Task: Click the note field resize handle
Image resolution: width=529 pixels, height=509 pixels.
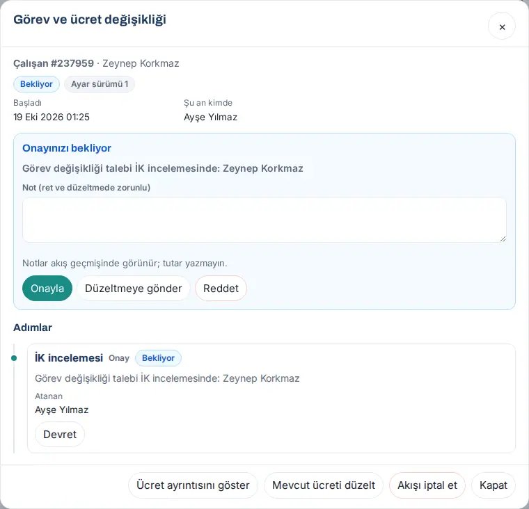Action: coord(503,239)
